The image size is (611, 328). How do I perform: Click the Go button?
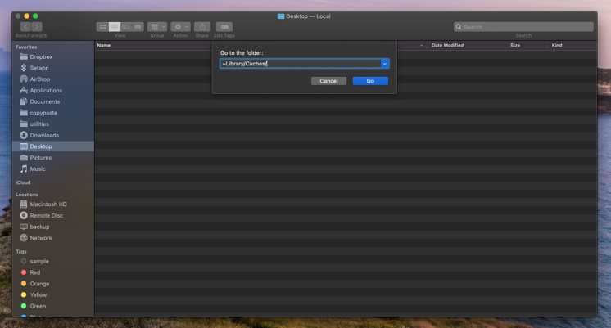[370, 81]
